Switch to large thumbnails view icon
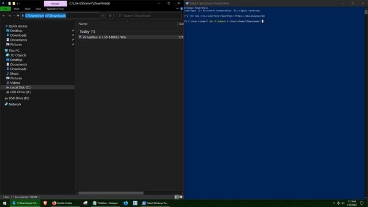Screen dimensions: 368x207 pyautogui.click(x=181, y=197)
